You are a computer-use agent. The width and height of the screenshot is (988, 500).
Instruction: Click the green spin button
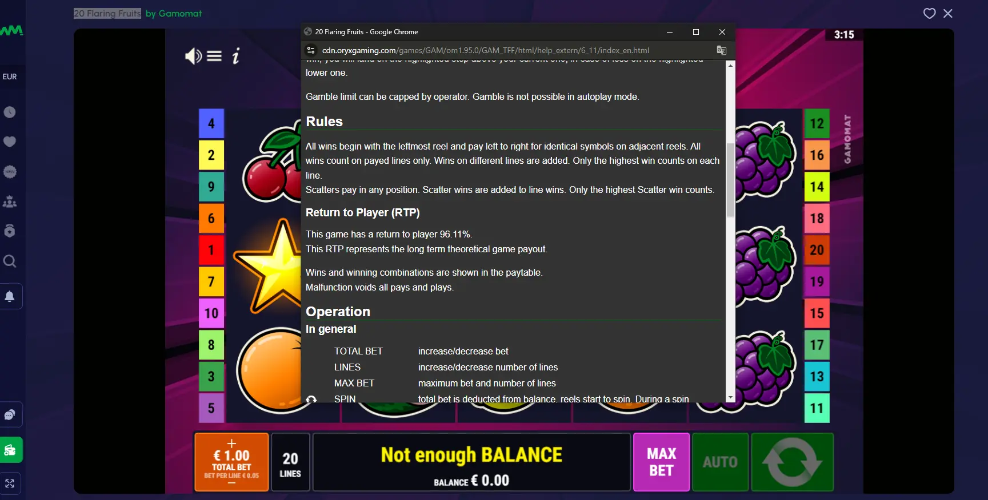pyautogui.click(x=792, y=462)
